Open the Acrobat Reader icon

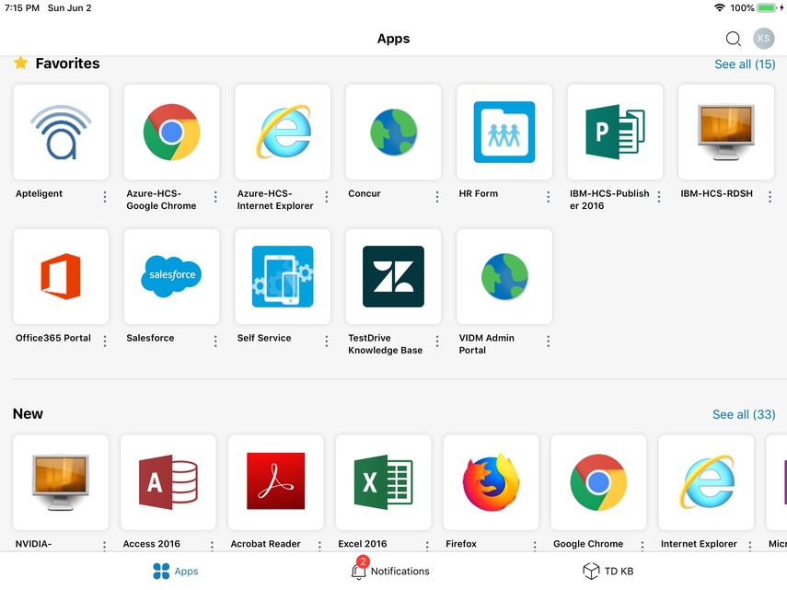click(x=275, y=481)
